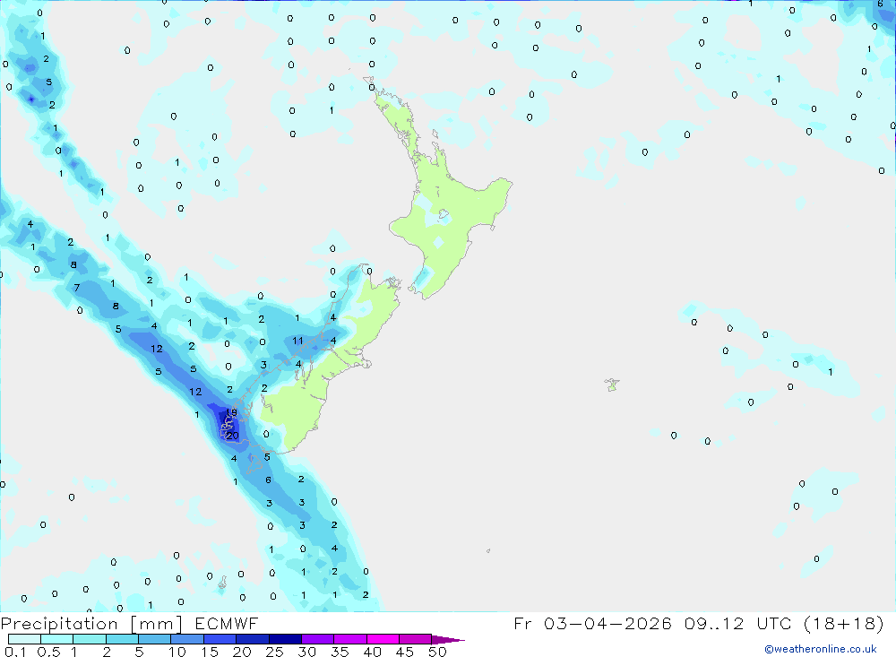
Task: Pick the 10–15 mm legend swatch
Action: [x=187, y=639]
